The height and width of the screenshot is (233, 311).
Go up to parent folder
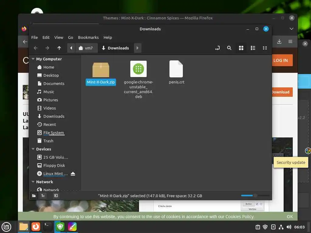coord(59,48)
